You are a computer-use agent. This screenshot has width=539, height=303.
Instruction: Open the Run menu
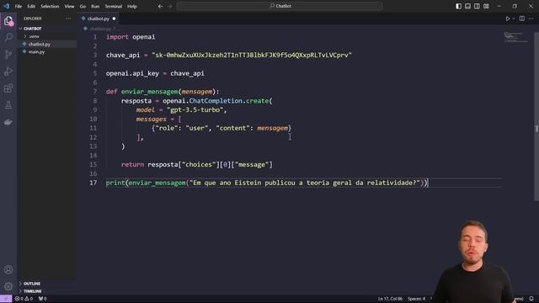click(x=95, y=6)
